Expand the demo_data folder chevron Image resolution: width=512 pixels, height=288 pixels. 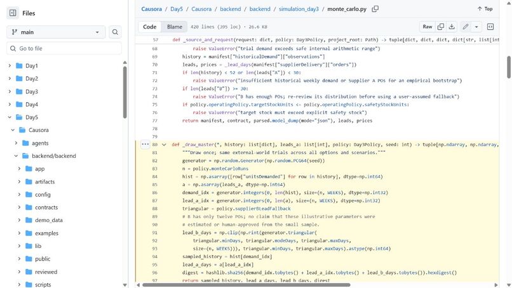point(19,220)
